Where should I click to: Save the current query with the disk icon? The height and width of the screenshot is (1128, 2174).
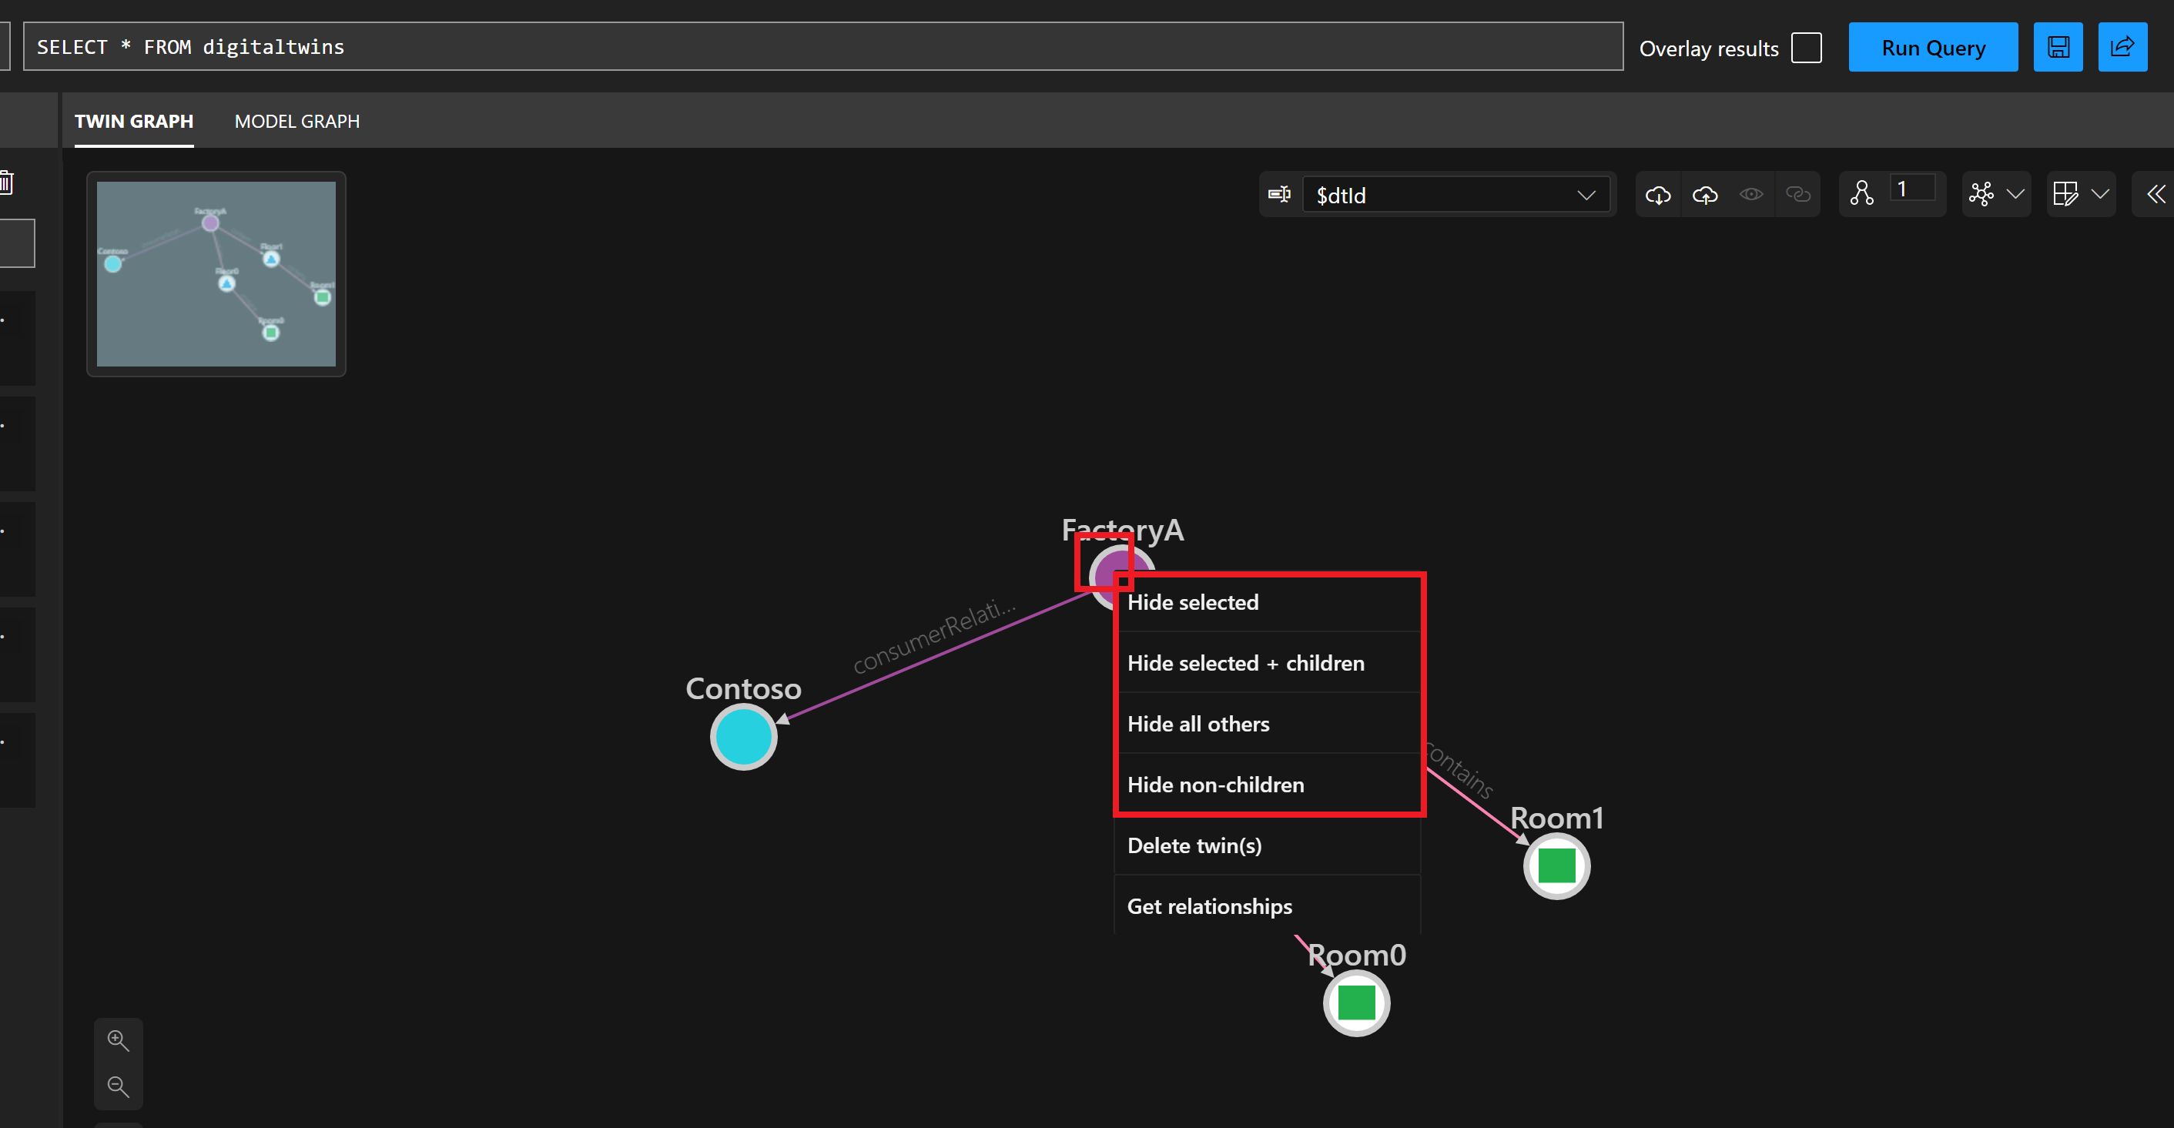pos(2058,46)
